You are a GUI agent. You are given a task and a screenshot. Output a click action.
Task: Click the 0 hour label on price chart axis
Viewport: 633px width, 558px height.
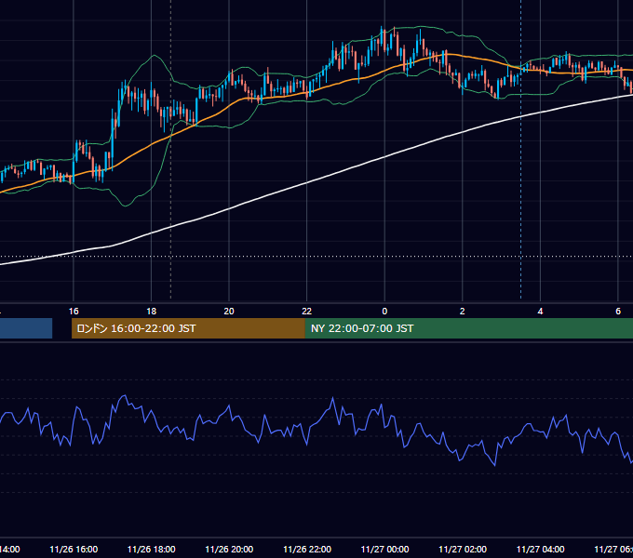[384, 312]
